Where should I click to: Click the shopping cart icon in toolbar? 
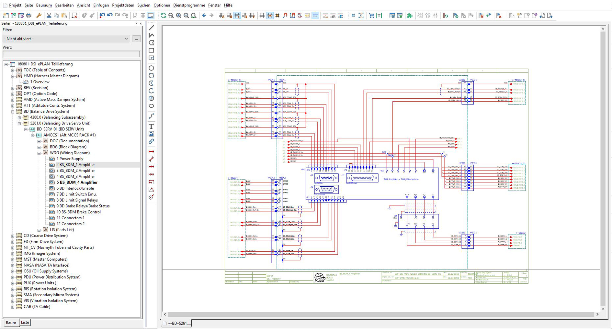click(371, 16)
